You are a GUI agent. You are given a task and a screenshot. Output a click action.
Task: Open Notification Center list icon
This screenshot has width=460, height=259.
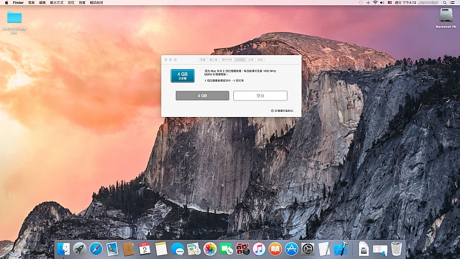coord(453,3)
